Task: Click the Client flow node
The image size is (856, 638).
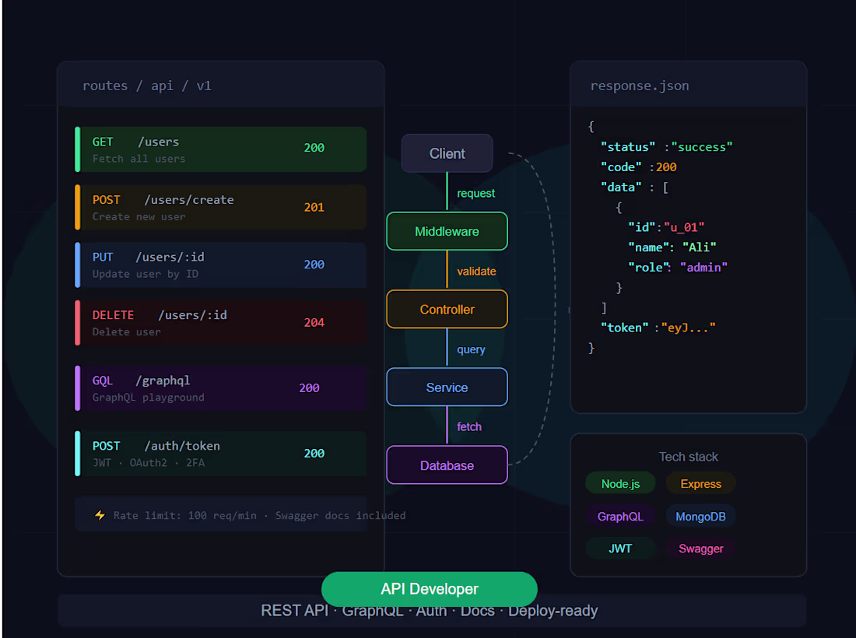Action: (x=447, y=153)
